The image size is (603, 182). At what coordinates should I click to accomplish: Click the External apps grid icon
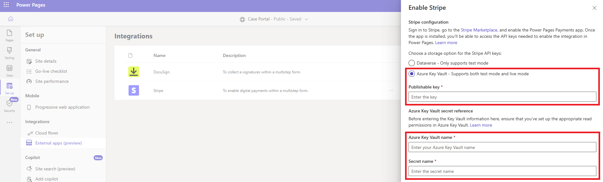pyautogui.click(x=29, y=143)
